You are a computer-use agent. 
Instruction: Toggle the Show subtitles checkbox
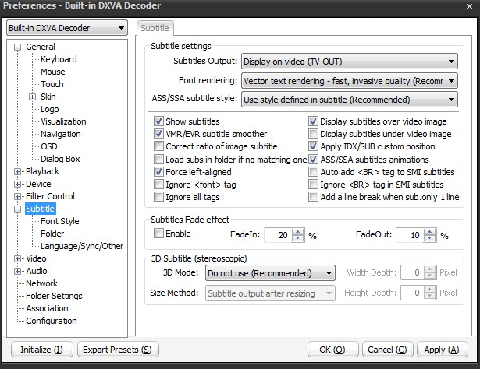coord(159,121)
